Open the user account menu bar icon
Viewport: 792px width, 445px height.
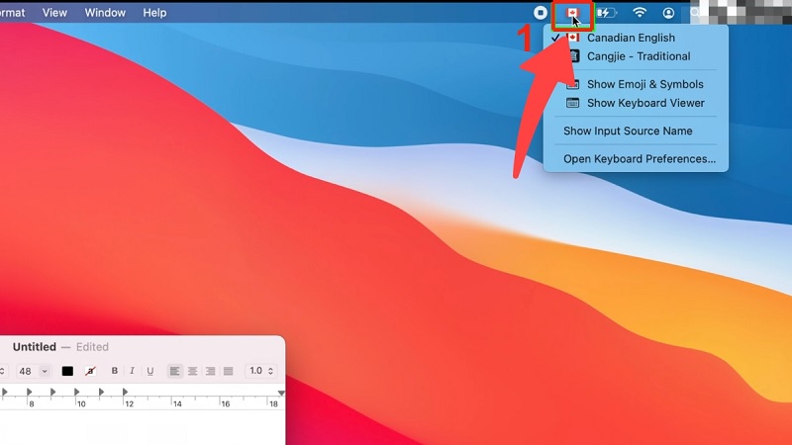tap(668, 13)
